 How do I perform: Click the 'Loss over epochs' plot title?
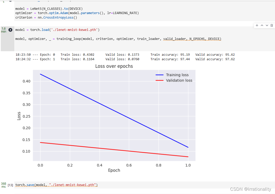click(114, 66)
